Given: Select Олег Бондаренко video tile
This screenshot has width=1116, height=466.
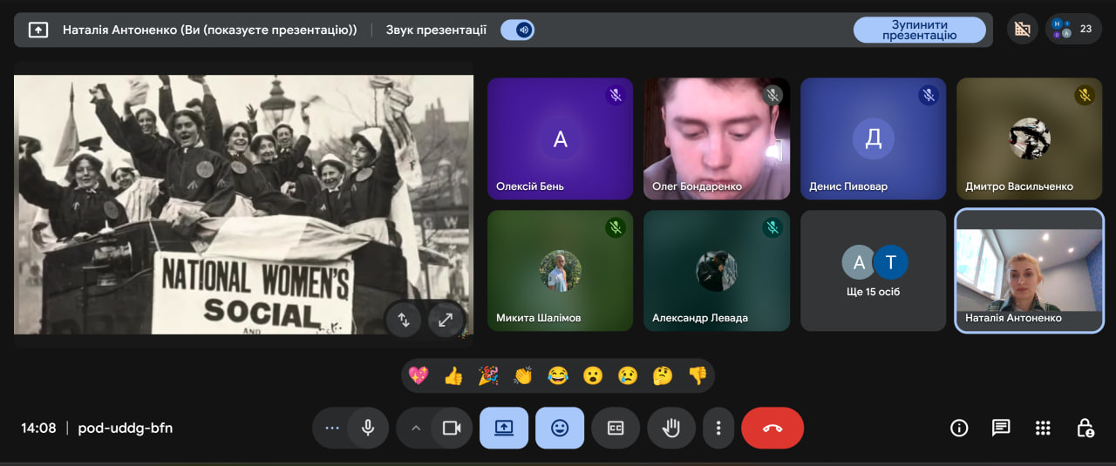Looking at the screenshot, I should (717, 139).
